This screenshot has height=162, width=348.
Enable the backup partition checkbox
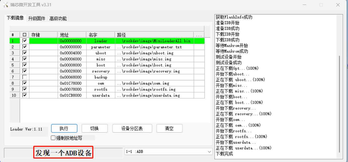[24, 77]
